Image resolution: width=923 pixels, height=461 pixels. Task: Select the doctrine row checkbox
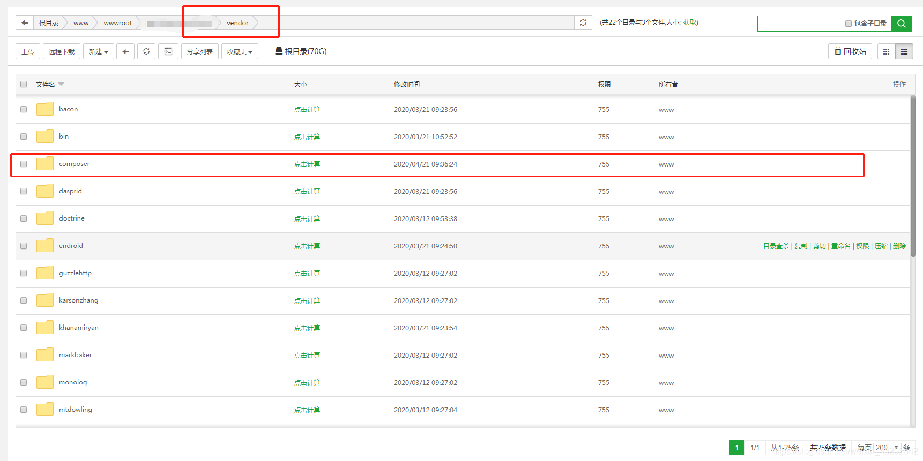pos(24,218)
